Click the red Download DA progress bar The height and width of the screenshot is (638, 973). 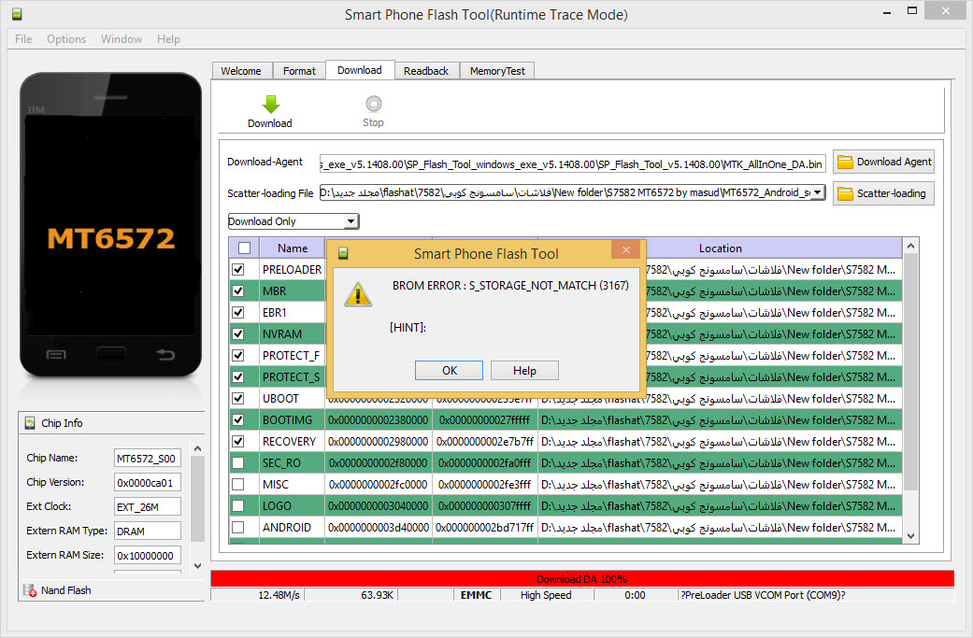582,578
